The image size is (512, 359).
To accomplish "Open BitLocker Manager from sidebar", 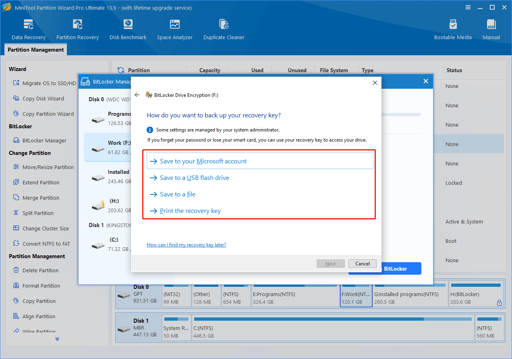I will pyautogui.click(x=39, y=141).
